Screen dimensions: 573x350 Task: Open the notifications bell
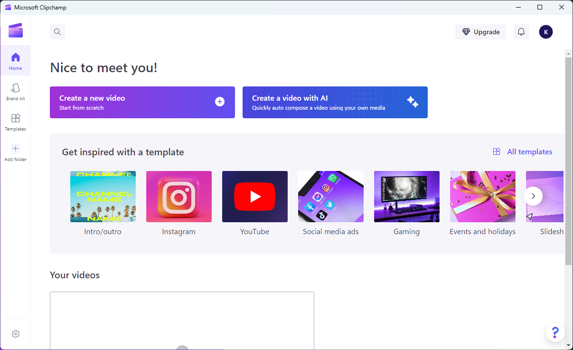pyautogui.click(x=521, y=32)
